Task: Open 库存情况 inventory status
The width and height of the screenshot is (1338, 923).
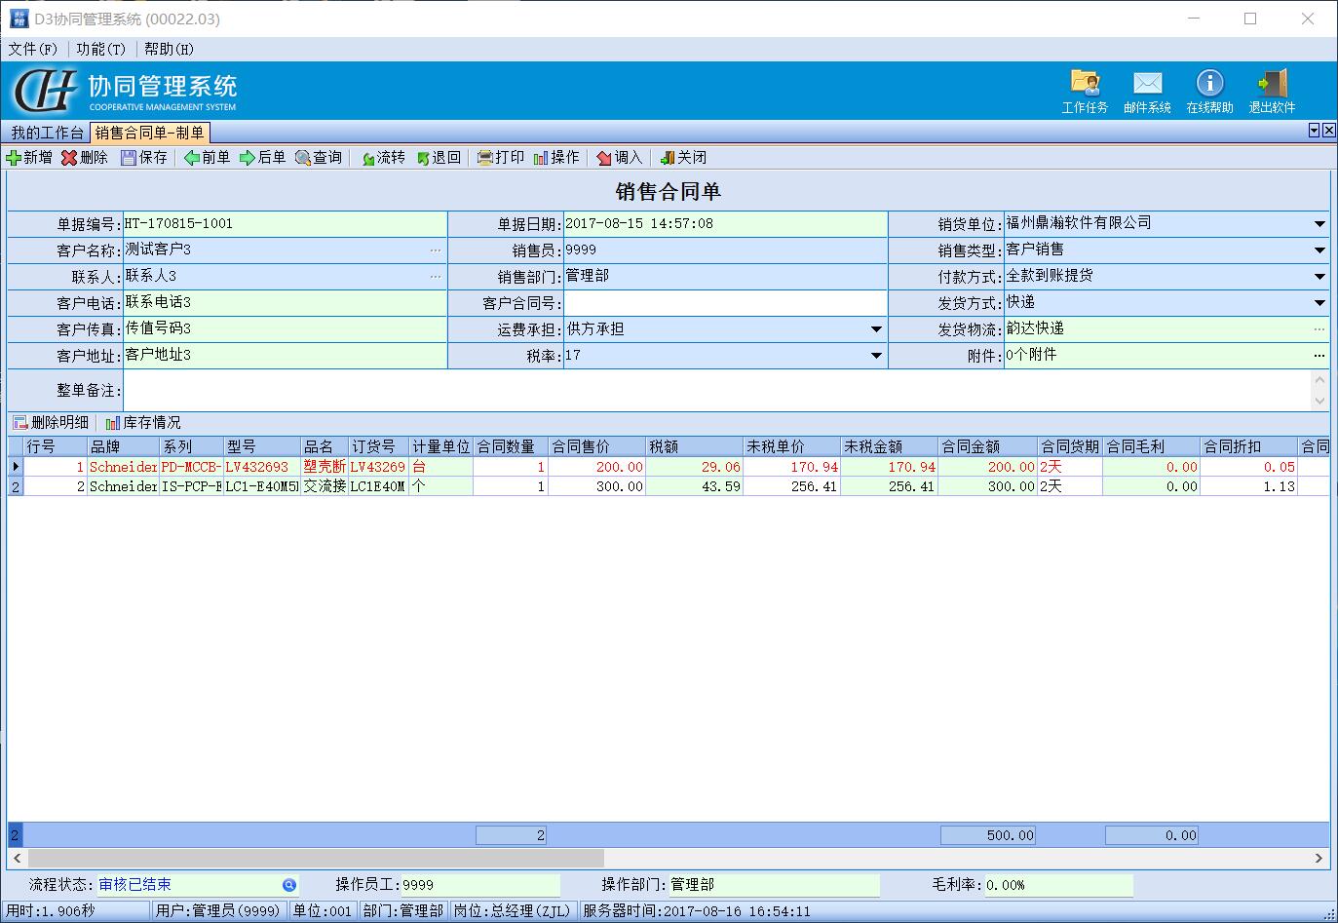Action: [x=143, y=422]
